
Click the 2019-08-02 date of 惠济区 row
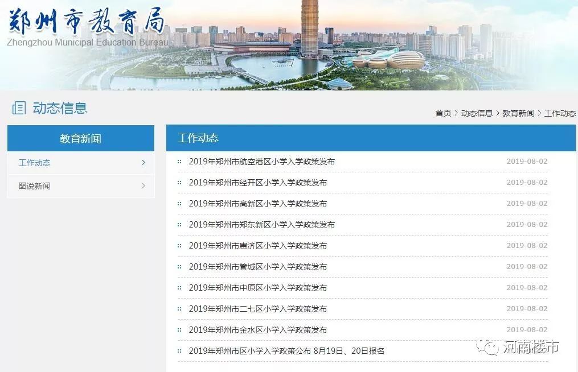527,245
